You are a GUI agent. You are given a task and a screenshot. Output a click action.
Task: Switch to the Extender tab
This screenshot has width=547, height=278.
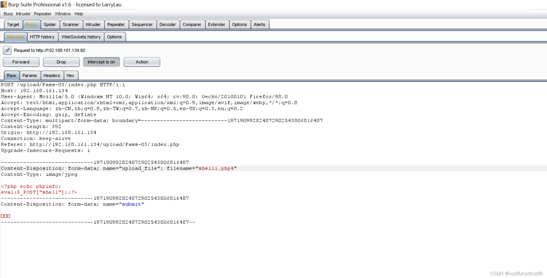pyautogui.click(x=217, y=24)
